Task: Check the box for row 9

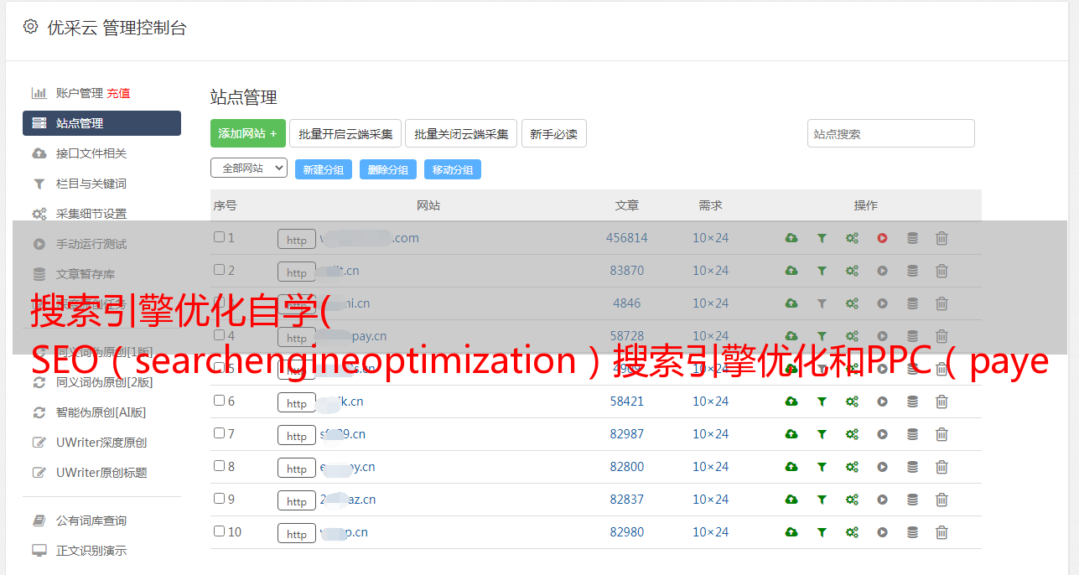Action: 219,499
